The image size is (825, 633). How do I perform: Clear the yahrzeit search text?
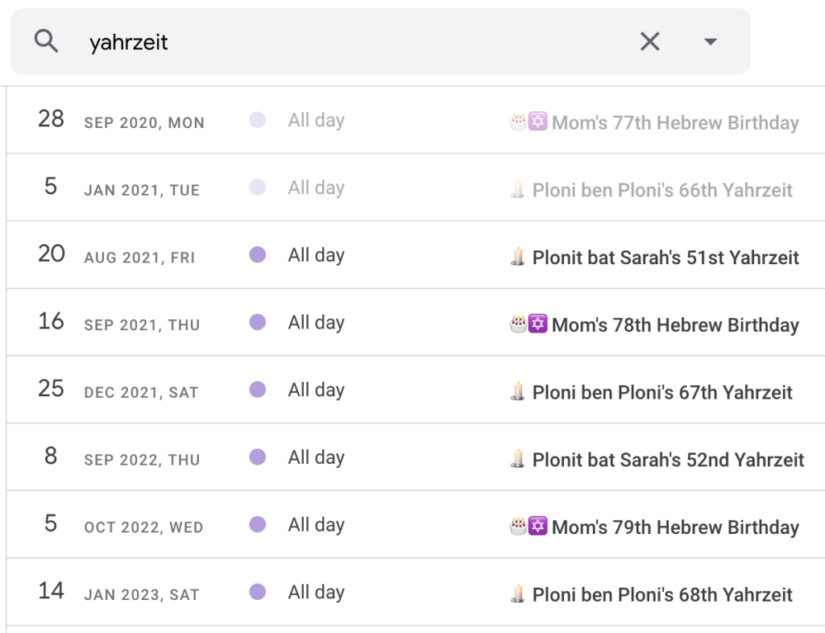coord(649,41)
